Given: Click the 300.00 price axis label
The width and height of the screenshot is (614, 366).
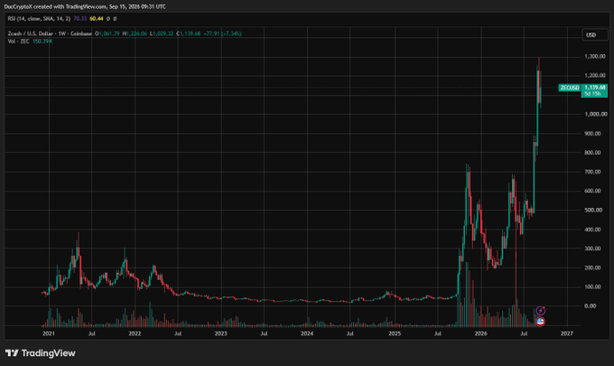Looking at the screenshot, I should 592,249.
